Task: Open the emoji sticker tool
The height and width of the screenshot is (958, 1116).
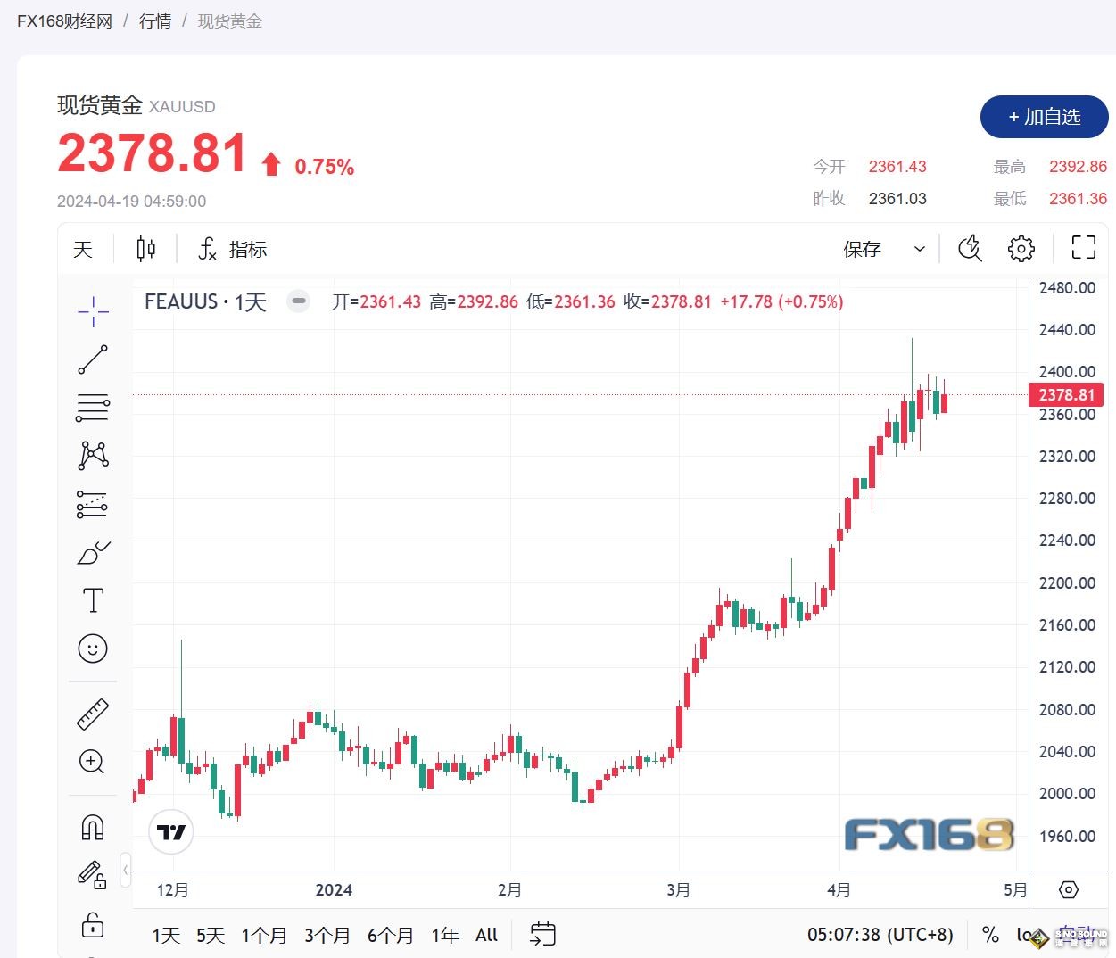Action: pos(93,648)
